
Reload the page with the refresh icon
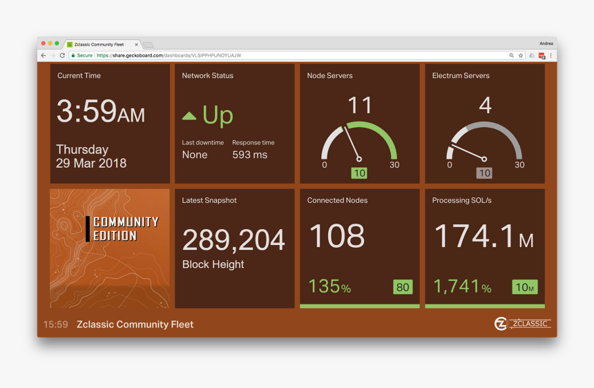click(x=62, y=55)
